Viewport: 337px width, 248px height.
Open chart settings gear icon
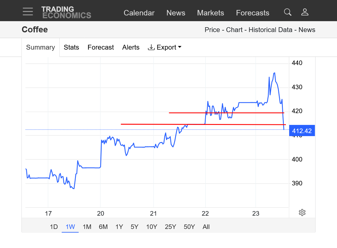click(302, 213)
